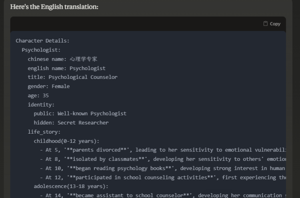Click the "adolescence(13-18 years):" line
Screen dimensions: 300x198
point(71,186)
